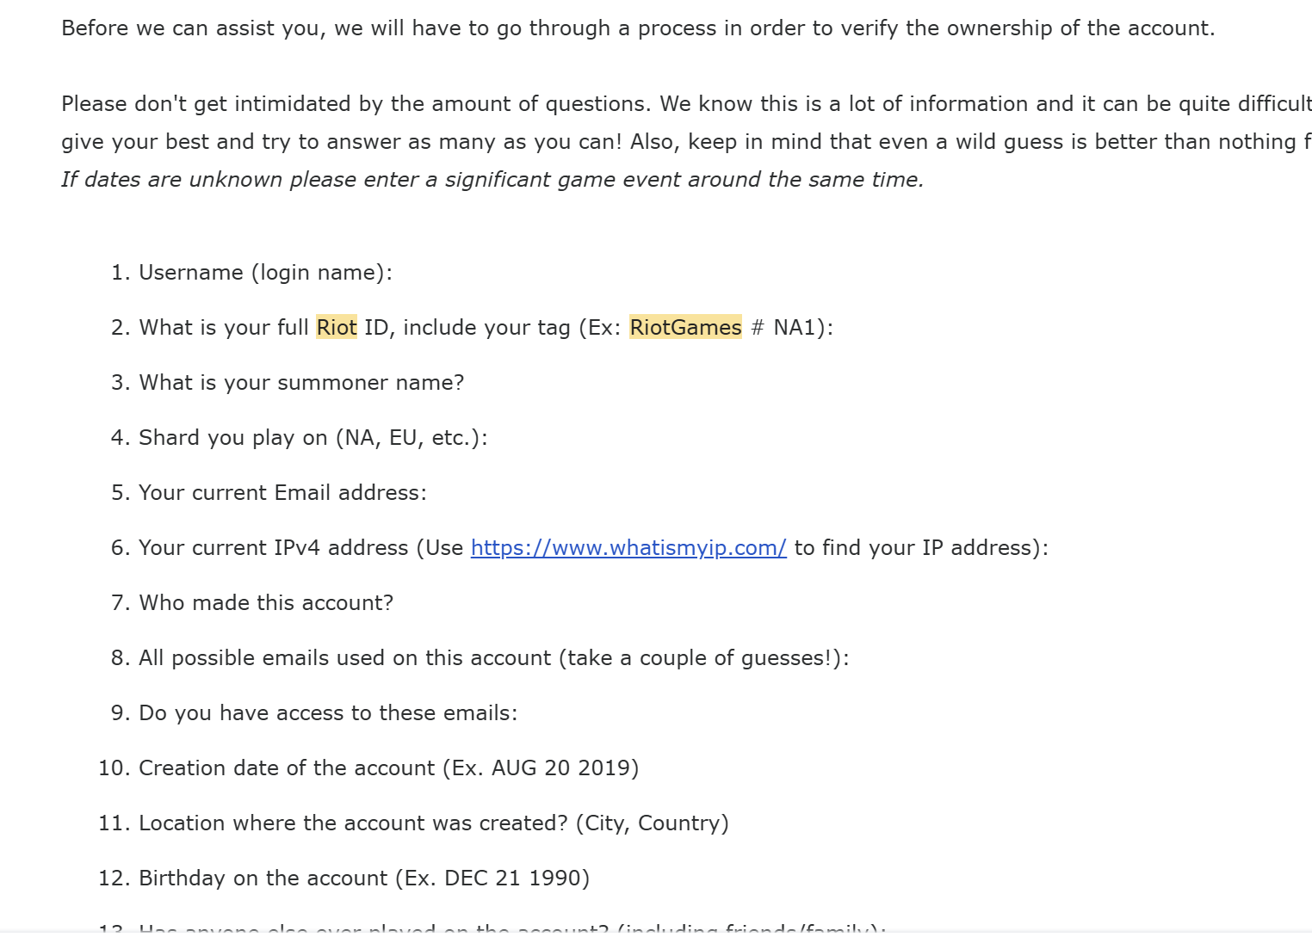Image resolution: width=1312 pixels, height=937 pixels.
Task: Click the current IPv4 address question text
Action: point(274,548)
